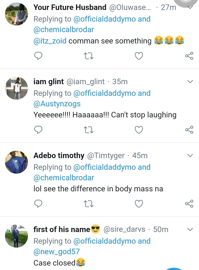This screenshot has width=199, height=270.
Task: Like iam glint's tweet
Action: [139, 130]
